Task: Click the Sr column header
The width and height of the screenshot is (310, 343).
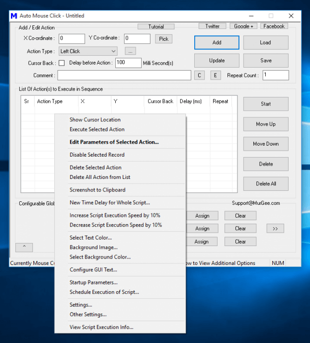Action: 28,101
